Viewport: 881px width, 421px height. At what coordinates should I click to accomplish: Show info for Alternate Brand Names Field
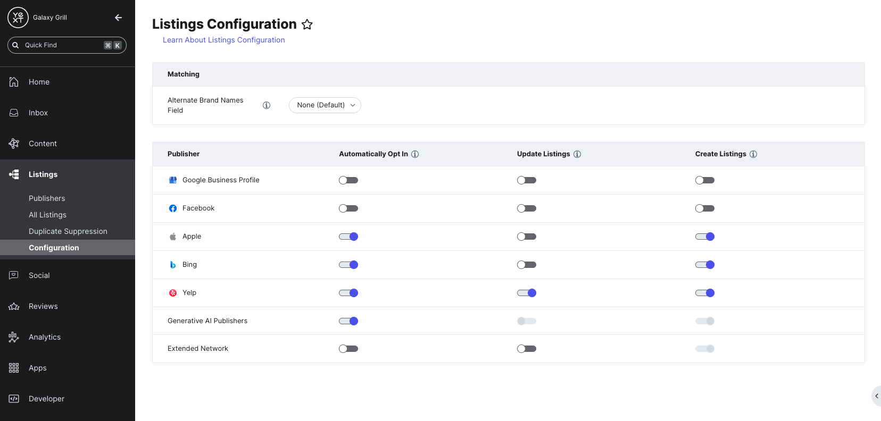point(267,105)
